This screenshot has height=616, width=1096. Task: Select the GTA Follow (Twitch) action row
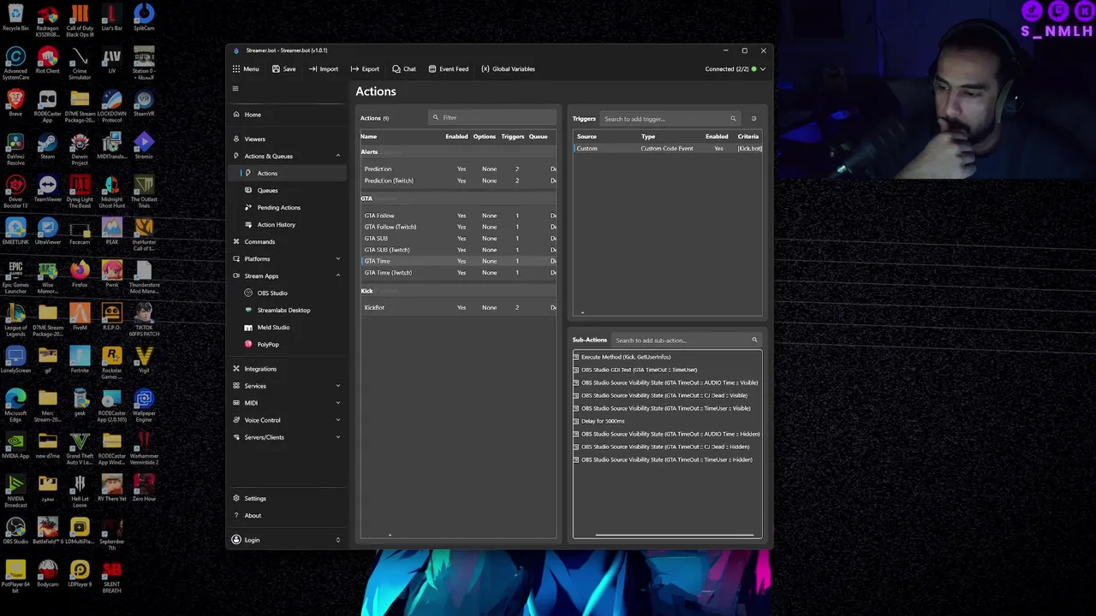click(x=458, y=227)
